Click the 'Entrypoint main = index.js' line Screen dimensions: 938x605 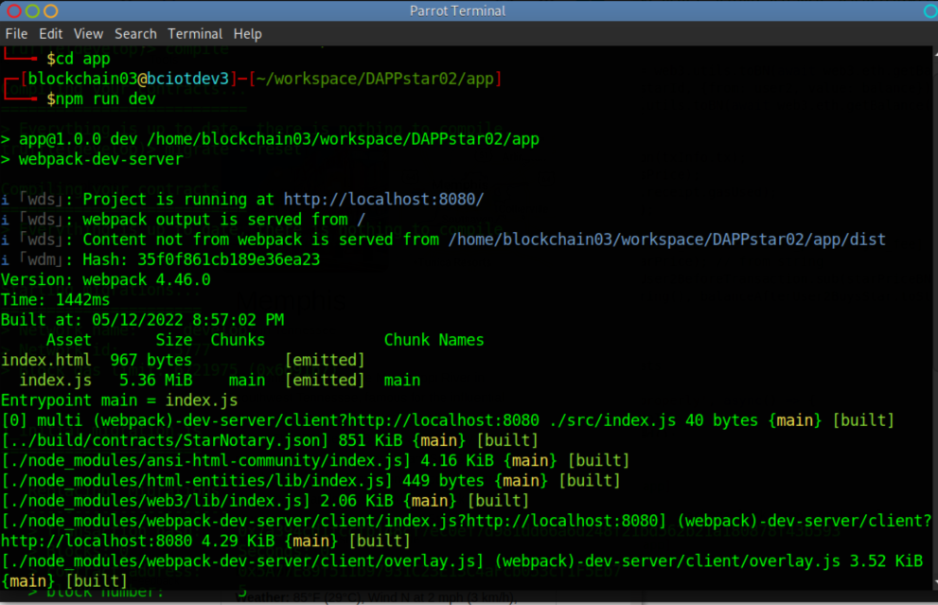(x=119, y=400)
